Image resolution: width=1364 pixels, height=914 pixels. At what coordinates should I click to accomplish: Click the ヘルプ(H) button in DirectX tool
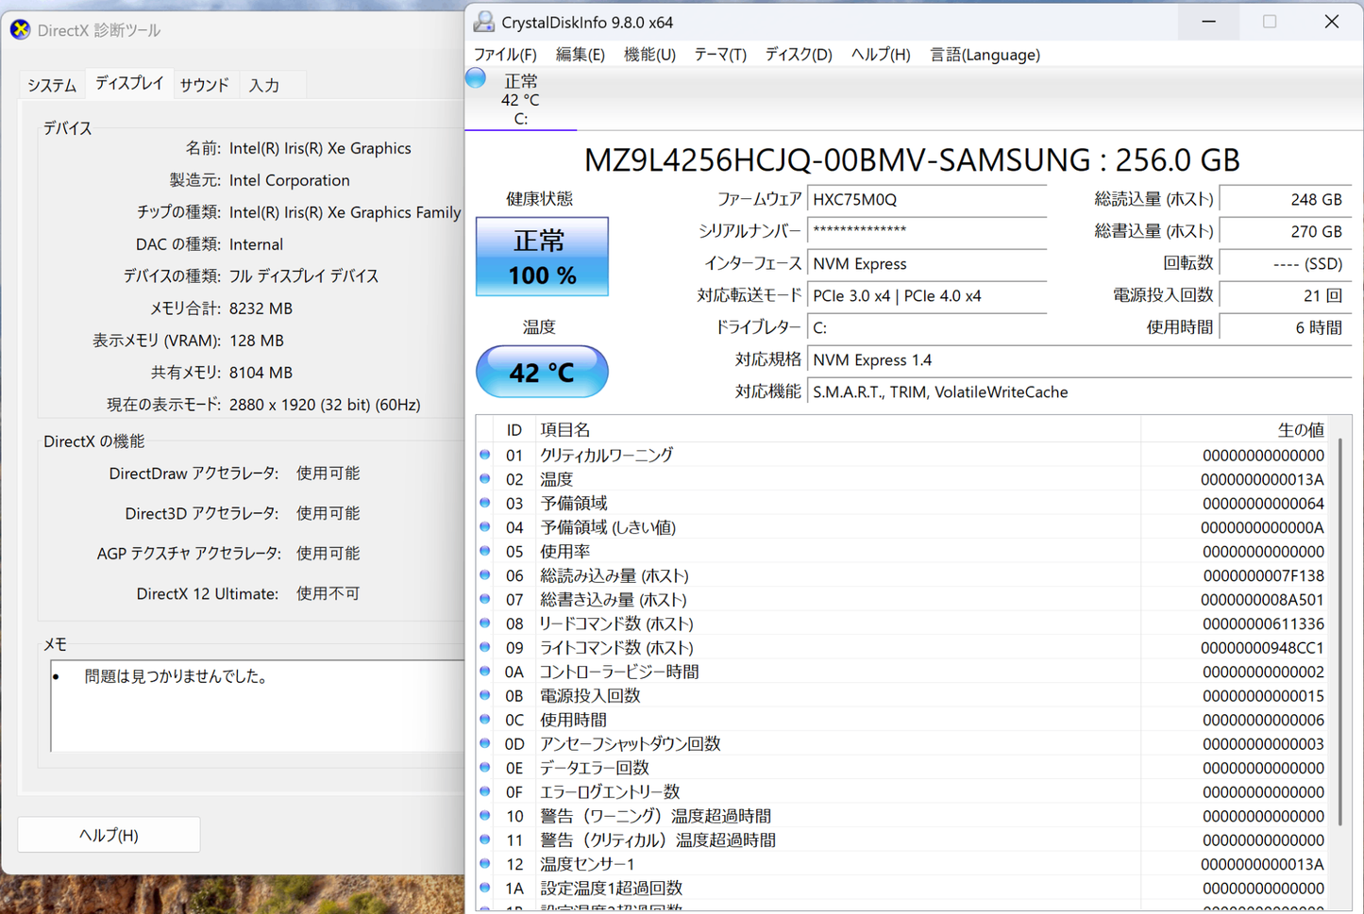109,835
